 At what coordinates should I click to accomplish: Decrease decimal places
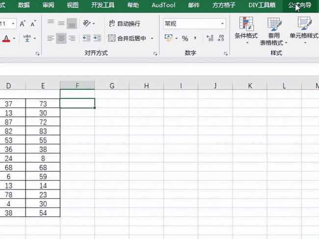point(220,38)
